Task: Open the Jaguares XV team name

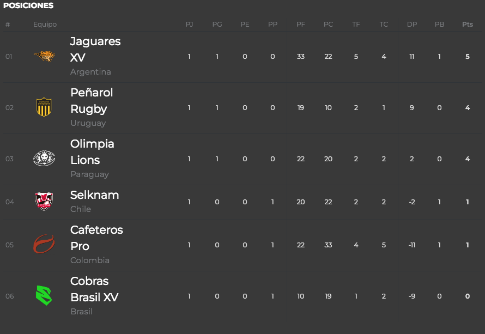Action: click(x=95, y=50)
